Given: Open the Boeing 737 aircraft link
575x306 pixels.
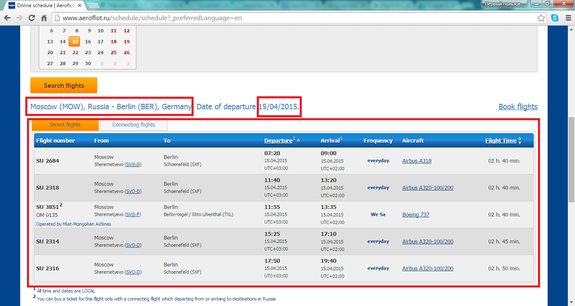Looking at the screenshot, I should pos(416,214).
